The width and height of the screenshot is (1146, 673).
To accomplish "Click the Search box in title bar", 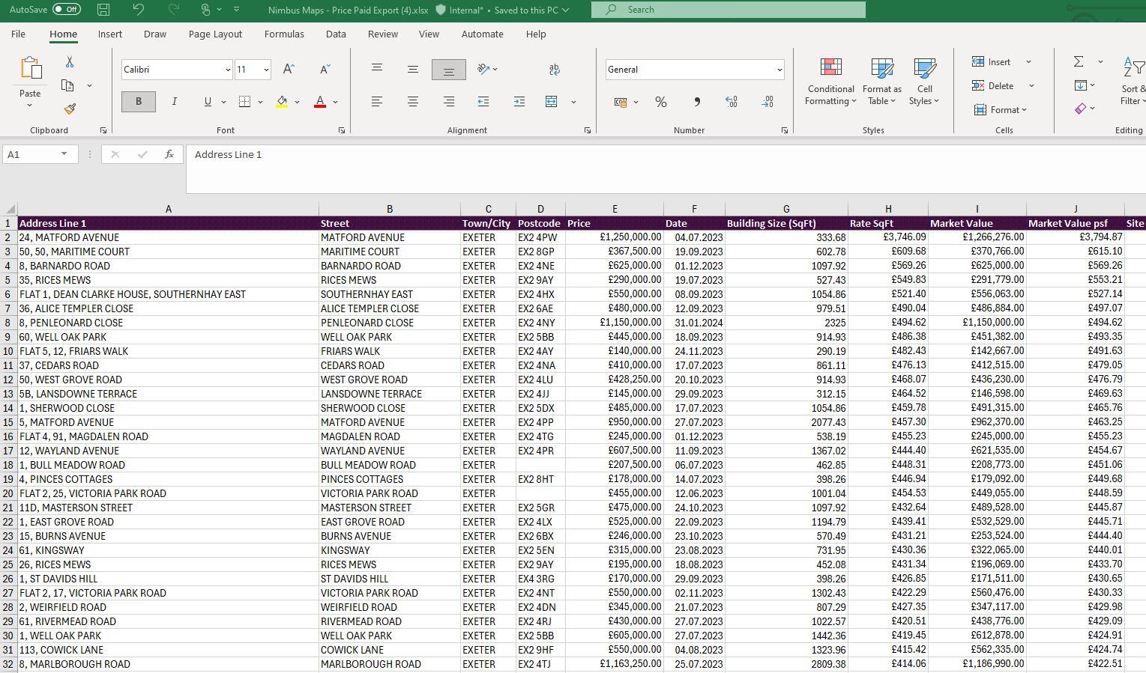I will click(x=728, y=10).
